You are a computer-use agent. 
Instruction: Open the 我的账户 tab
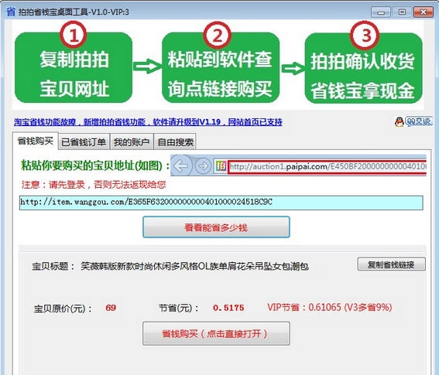point(132,142)
